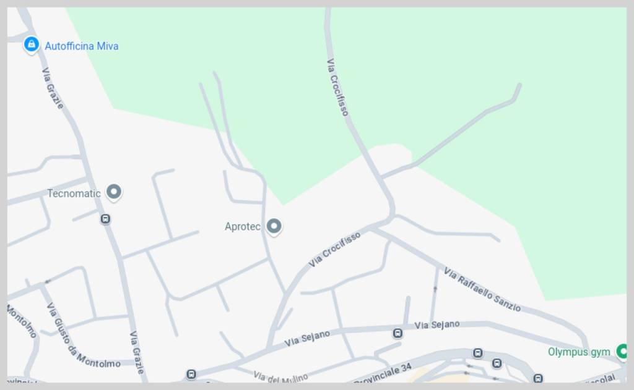Select the gray Tecnomatic pin marker

click(114, 192)
